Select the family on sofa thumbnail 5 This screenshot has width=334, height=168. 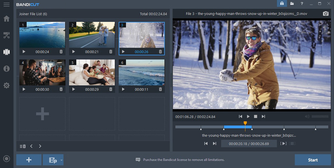pos(92,72)
